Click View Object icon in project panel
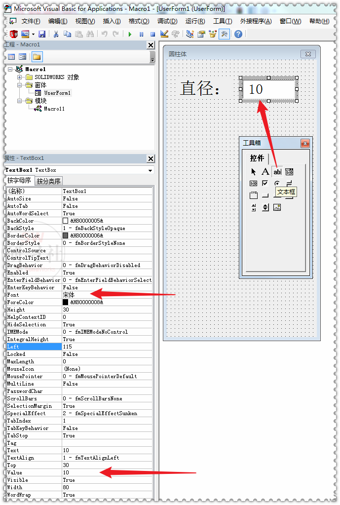Viewport: 340px width, 505px height. [23, 57]
